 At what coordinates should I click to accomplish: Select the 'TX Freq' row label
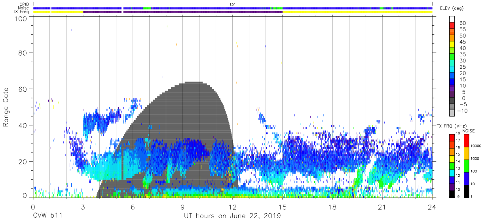(21, 12)
